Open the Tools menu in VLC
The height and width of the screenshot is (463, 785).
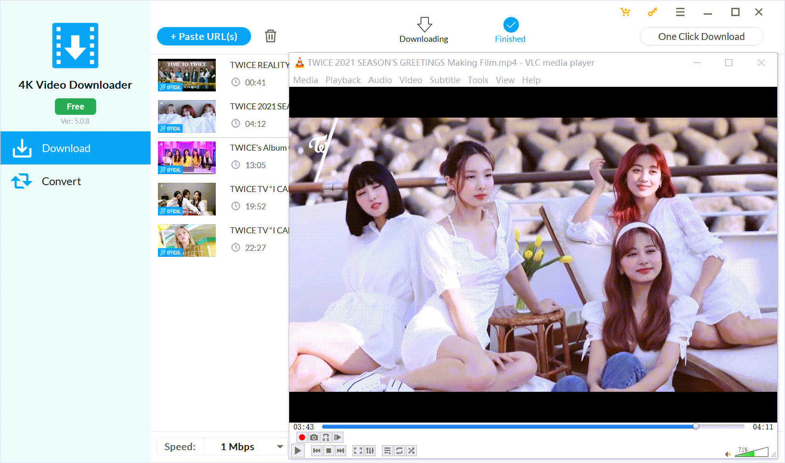pyautogui.click(x=478, y=80)
